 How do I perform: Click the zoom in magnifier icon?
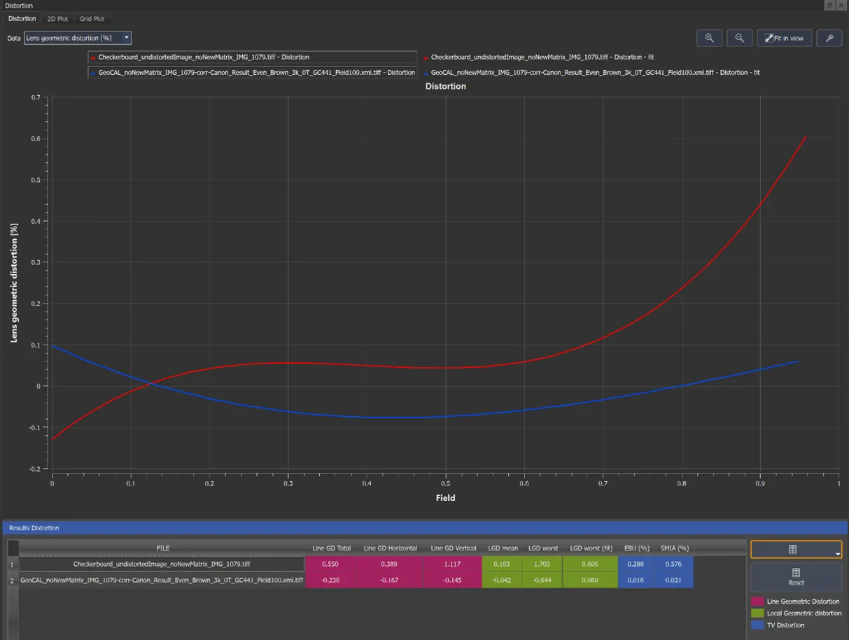point(709,38)
